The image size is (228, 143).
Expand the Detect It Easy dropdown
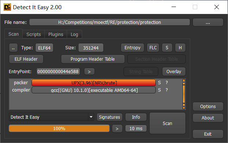91,117
